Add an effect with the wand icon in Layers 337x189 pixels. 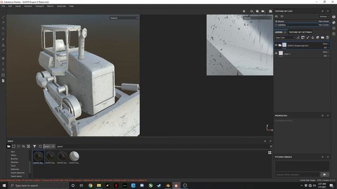(298, 37)
